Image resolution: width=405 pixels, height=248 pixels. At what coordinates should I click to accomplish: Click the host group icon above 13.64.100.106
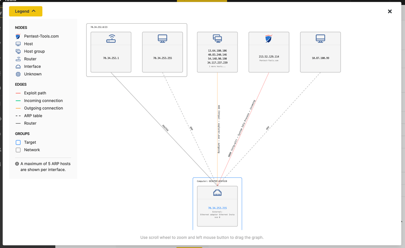click(x=217, y=38)
